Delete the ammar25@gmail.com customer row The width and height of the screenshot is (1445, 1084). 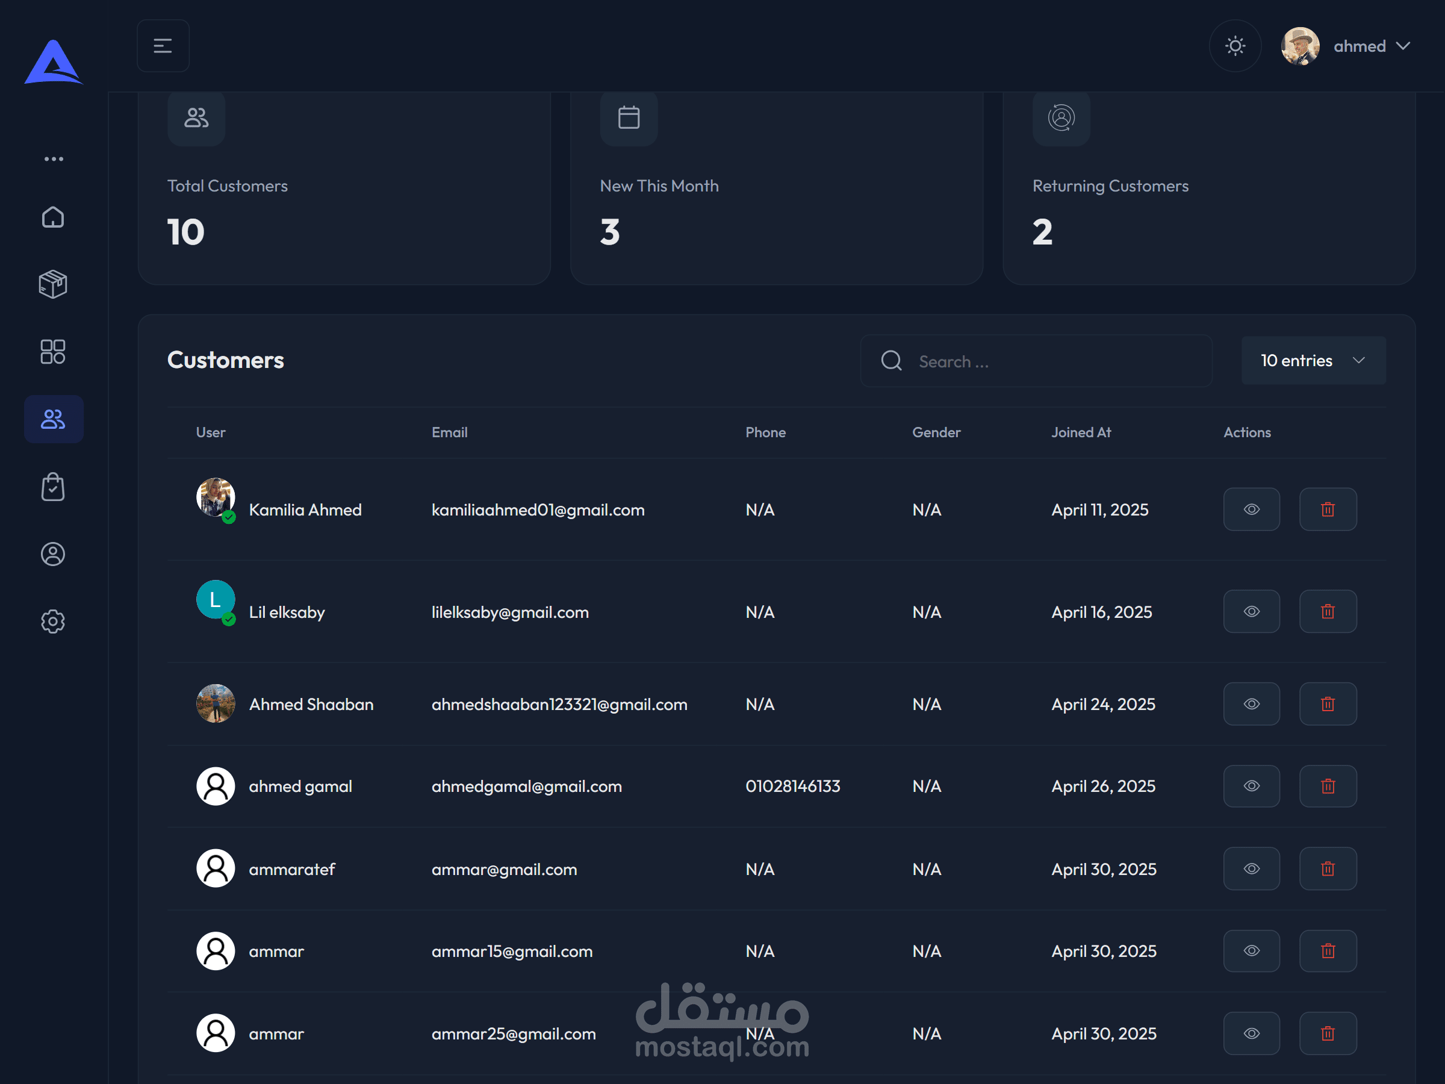(x=1328, y=1033)
